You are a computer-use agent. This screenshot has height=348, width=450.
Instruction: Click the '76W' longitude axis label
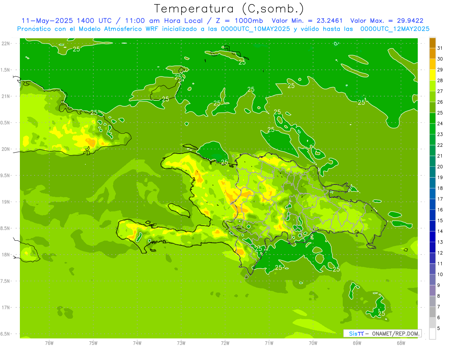tap(49, 343)
